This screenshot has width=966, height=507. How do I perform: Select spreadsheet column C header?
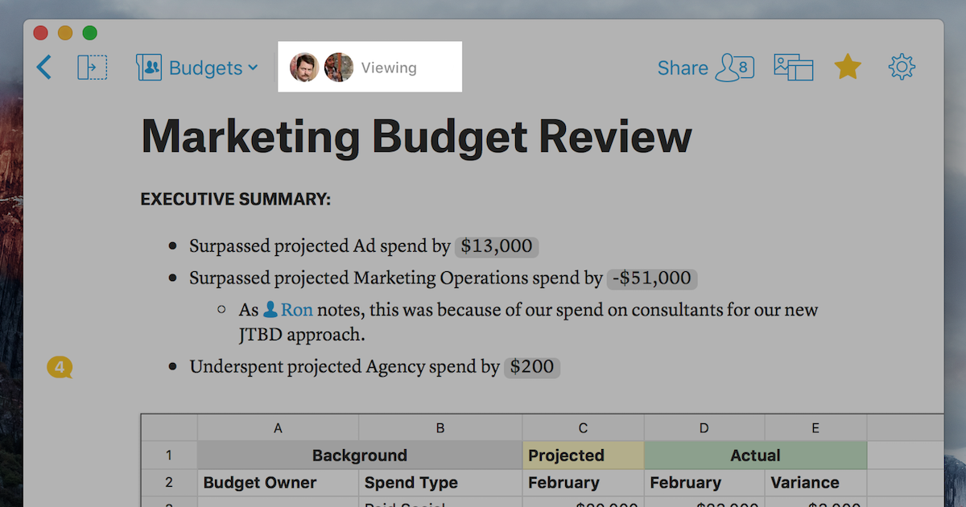[x=583, y=428]
